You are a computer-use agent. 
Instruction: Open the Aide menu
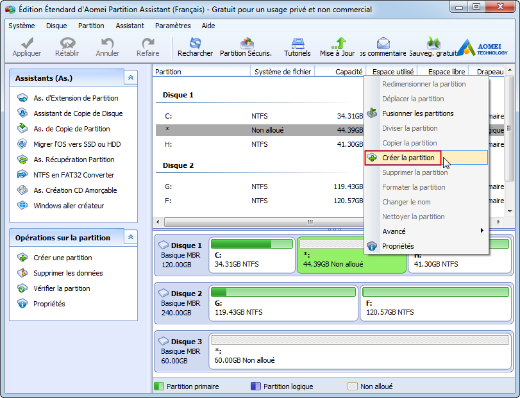click(x=208, y=26)
